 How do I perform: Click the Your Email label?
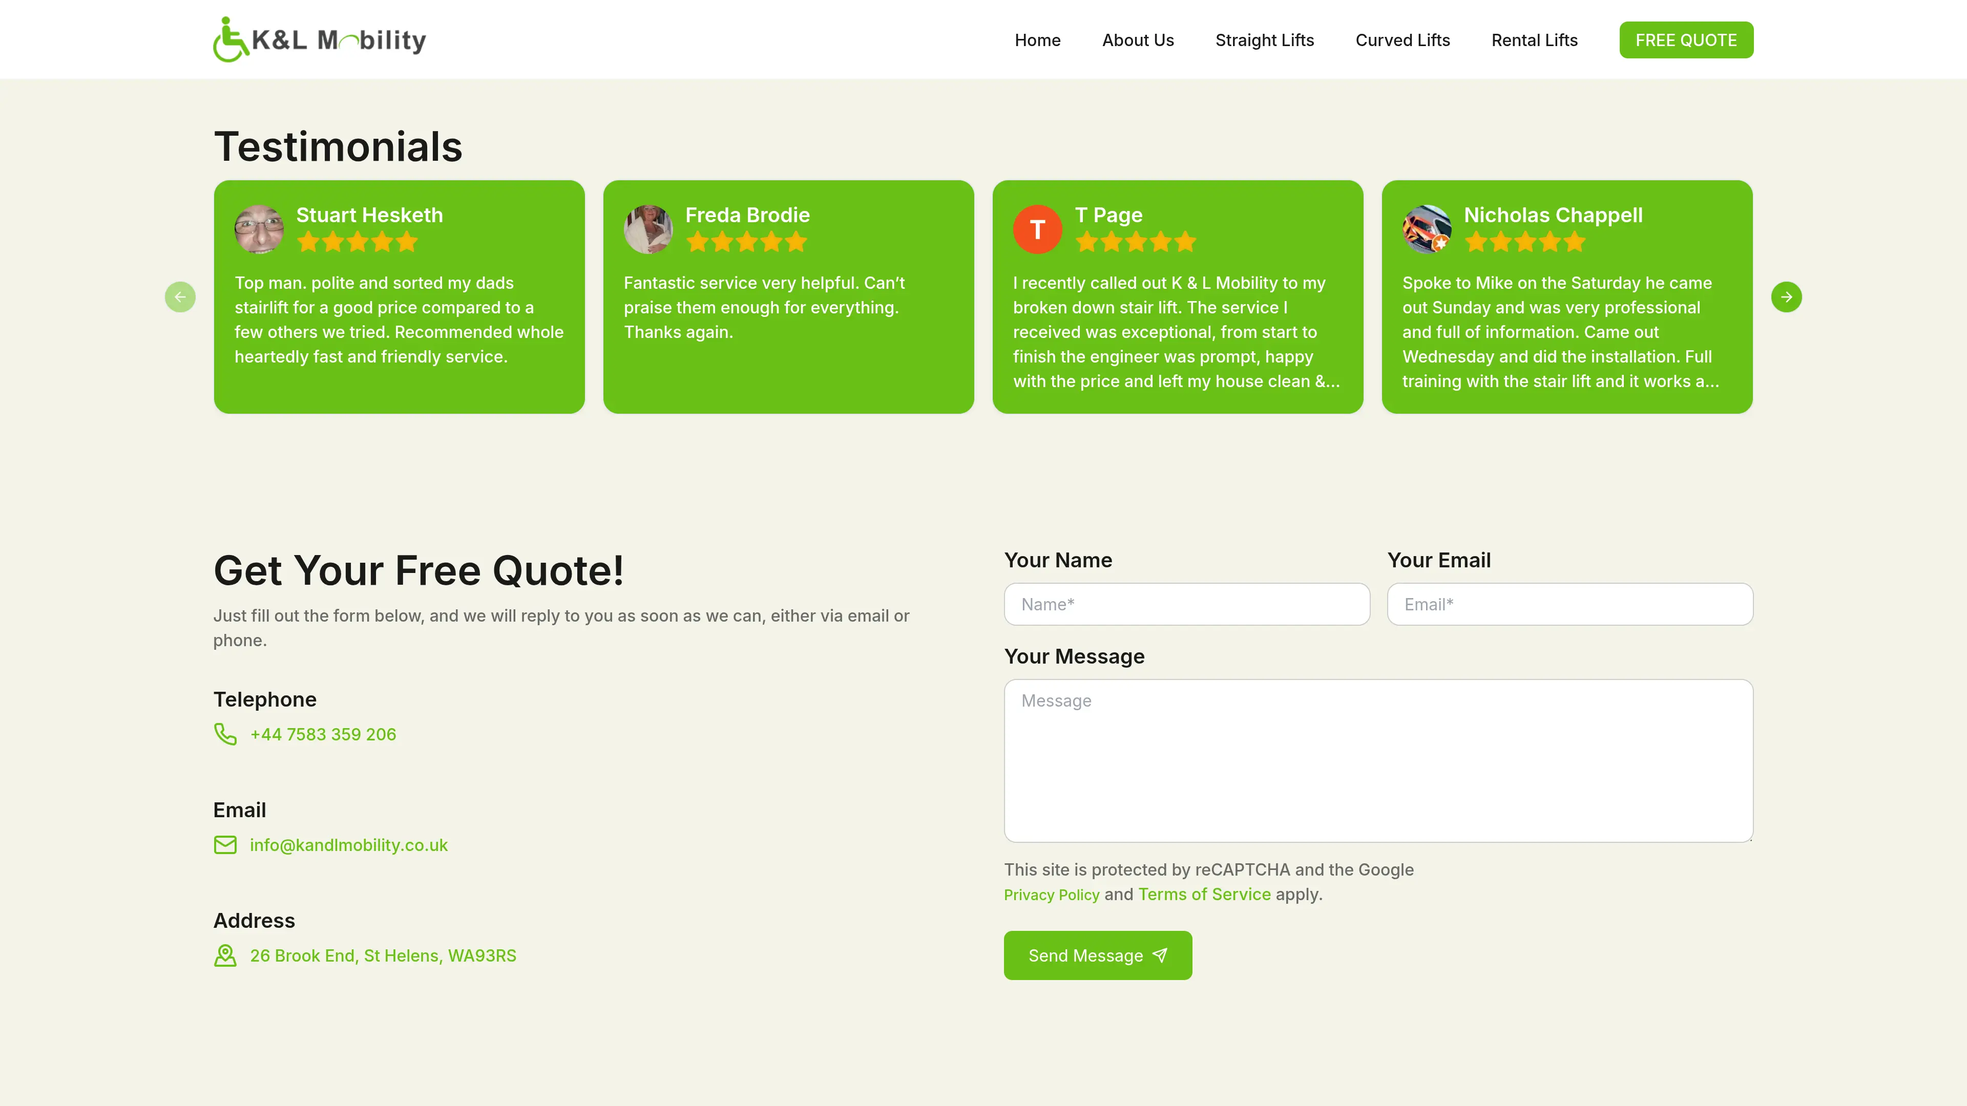tap(1438, 560)
